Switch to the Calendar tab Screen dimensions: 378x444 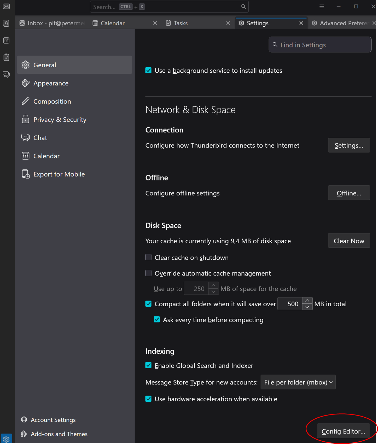[113, 23]
